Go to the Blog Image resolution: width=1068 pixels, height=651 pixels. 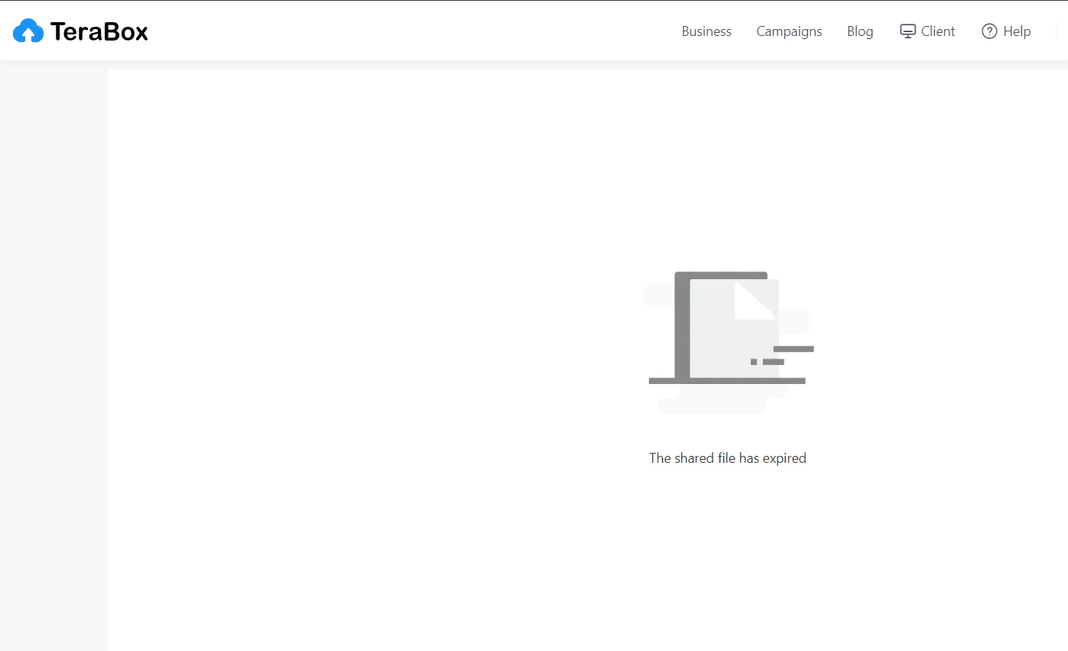click(860, 31)
